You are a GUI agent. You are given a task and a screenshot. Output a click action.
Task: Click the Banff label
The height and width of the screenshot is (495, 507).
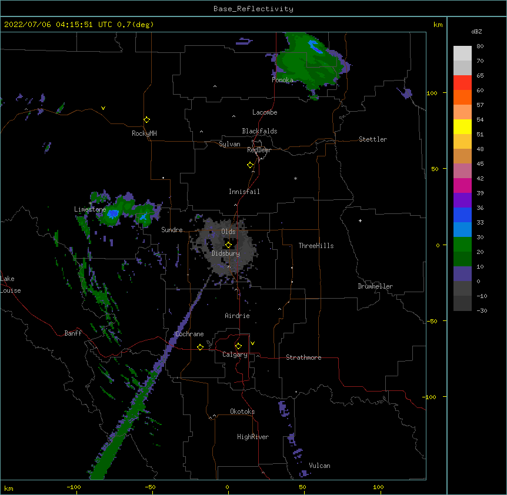pyautogui.click(x=73, y=333)
